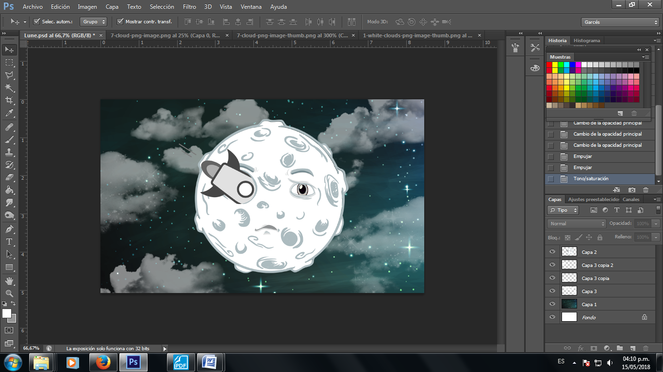Toggle visibility of Capa 1 layer
The width and height of the screenshot is (663, 372).
pyautogui.click(x=552, y=304)
